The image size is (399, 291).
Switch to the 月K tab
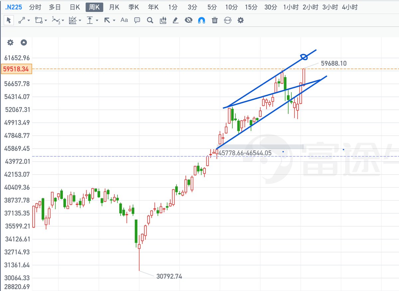pos(114,7)
